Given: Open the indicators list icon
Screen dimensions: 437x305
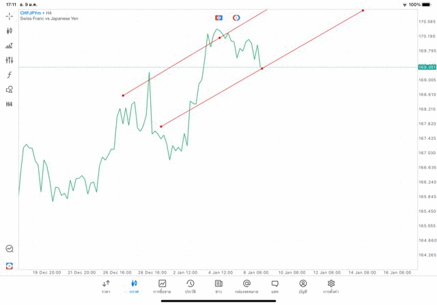Looking at the screenshot, I should (x=10, y=46).
